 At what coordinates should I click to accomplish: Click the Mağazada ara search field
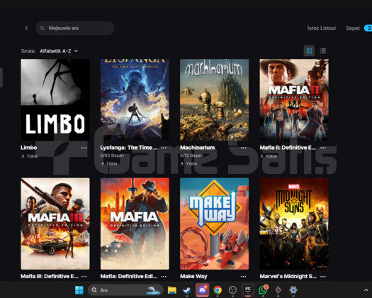point(75,28)
